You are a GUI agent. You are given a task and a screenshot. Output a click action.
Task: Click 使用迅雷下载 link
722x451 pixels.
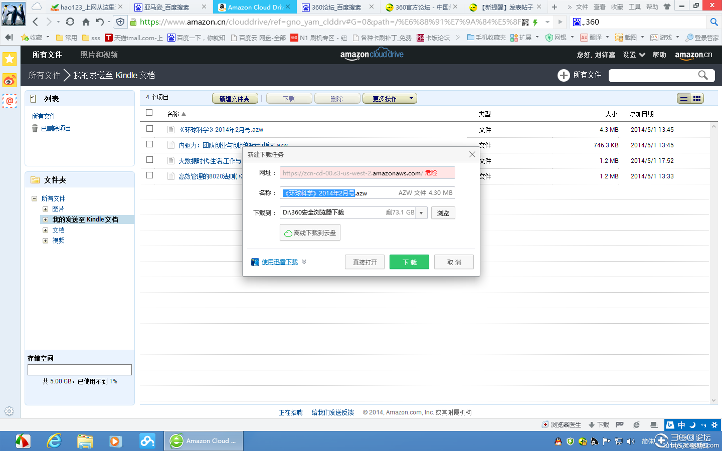coord(280,262)
